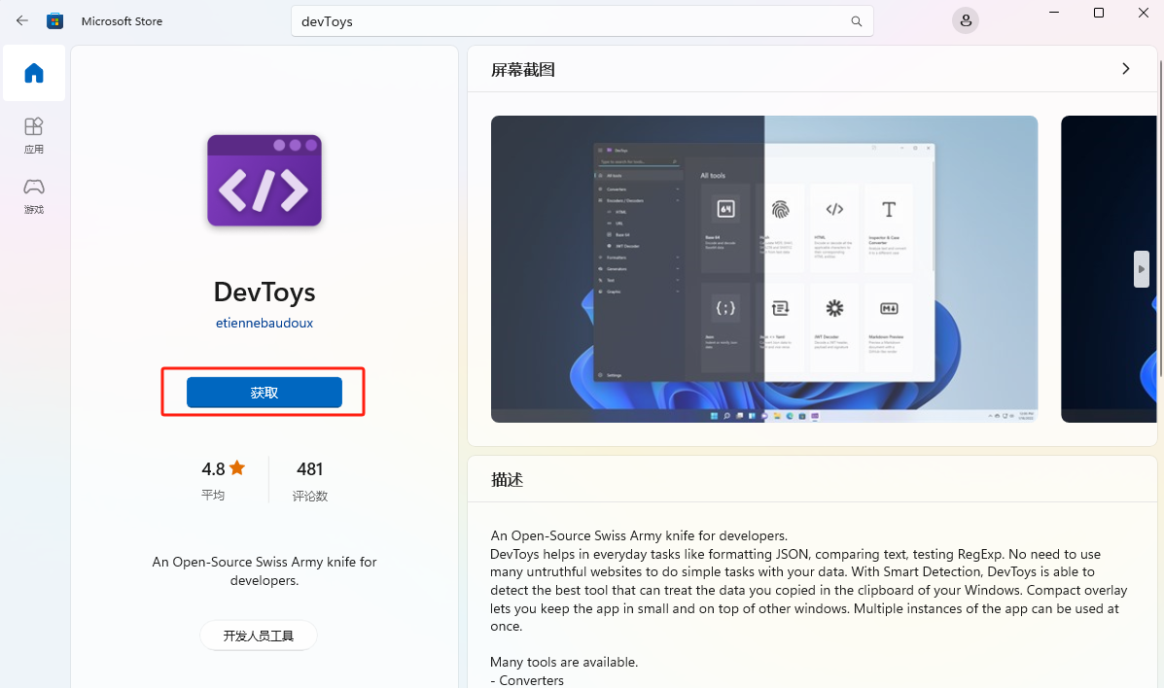Click the Microsoft Store logo in title bar
The width and height of the screenshot is (1164, 688).
click(x=55, y=19)
